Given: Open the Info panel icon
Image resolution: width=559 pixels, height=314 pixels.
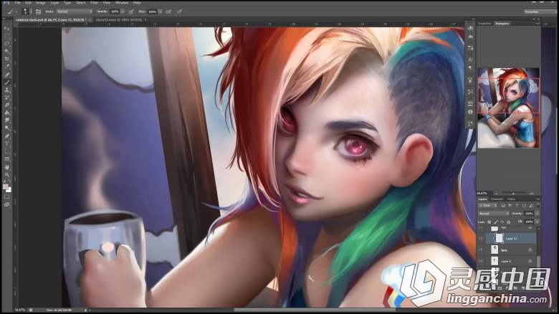Looking at the screenshot, I should click(470, 112).
